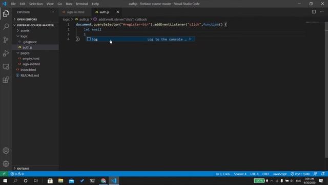Click the feedback icon in status bar
Image resolution: width=328 pixels, height=185 pixels.
315,174
